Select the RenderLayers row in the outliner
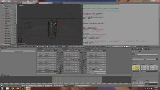160x90 pixels. [8, 7]
